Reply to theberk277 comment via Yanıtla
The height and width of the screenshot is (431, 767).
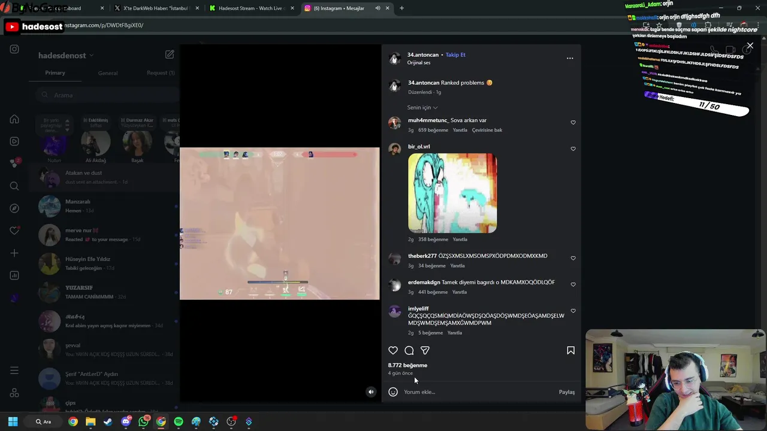[x=457, y=266]
